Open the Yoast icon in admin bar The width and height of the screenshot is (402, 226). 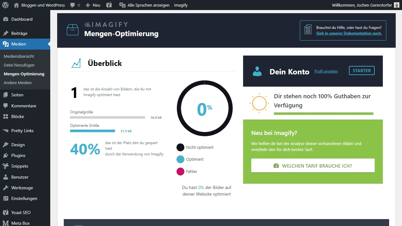tap(109, 5)
